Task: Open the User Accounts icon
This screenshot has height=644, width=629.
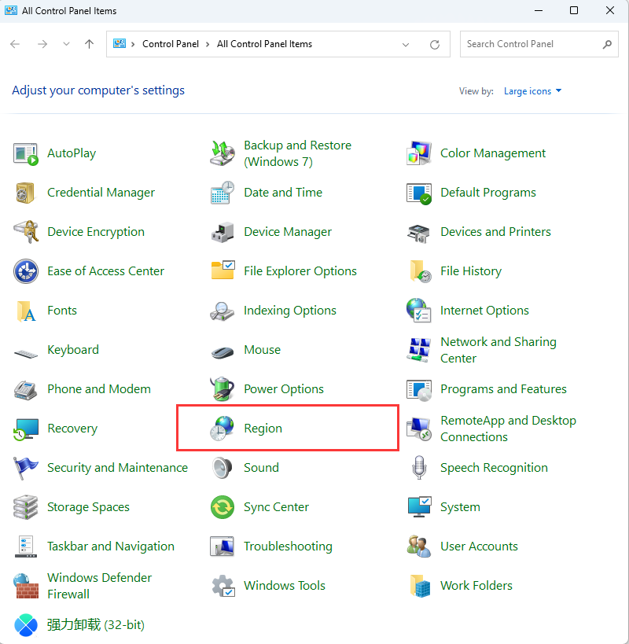Action: pos(419,546)
